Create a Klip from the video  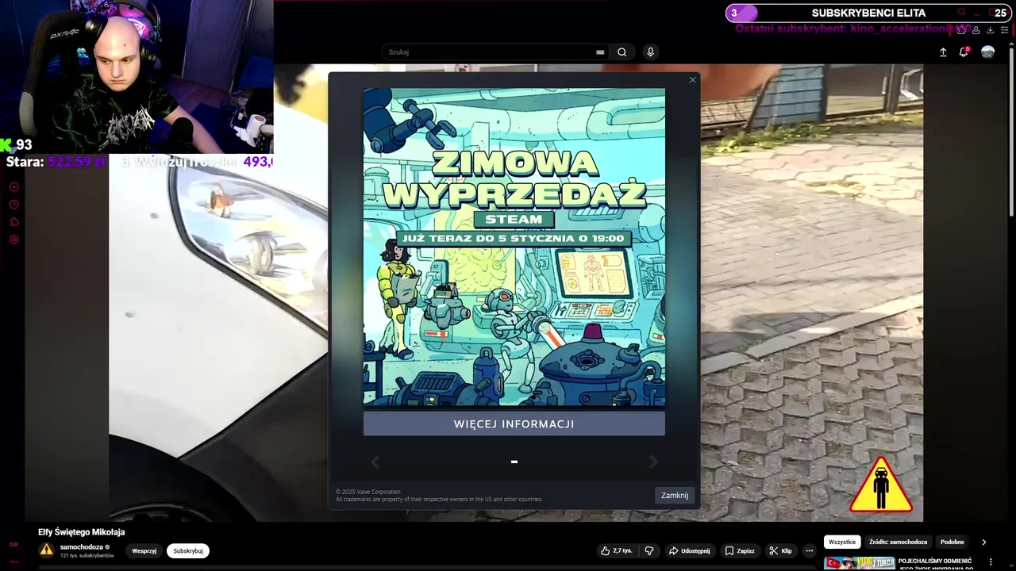780,551
